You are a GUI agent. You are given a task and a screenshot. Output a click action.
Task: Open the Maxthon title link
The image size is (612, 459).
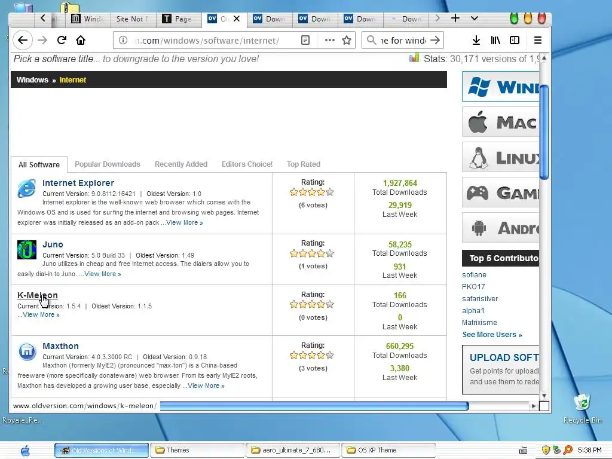[x=60, y=346]
